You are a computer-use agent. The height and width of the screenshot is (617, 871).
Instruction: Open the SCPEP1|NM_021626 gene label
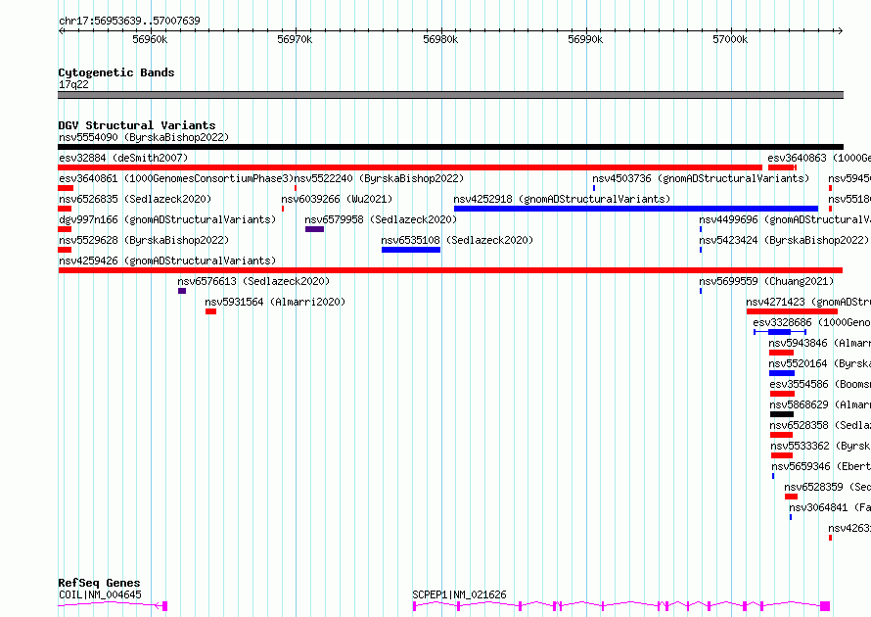tap(459, 594)
